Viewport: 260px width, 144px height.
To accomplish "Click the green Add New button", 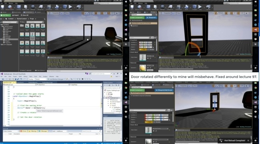I will [6, 15].
